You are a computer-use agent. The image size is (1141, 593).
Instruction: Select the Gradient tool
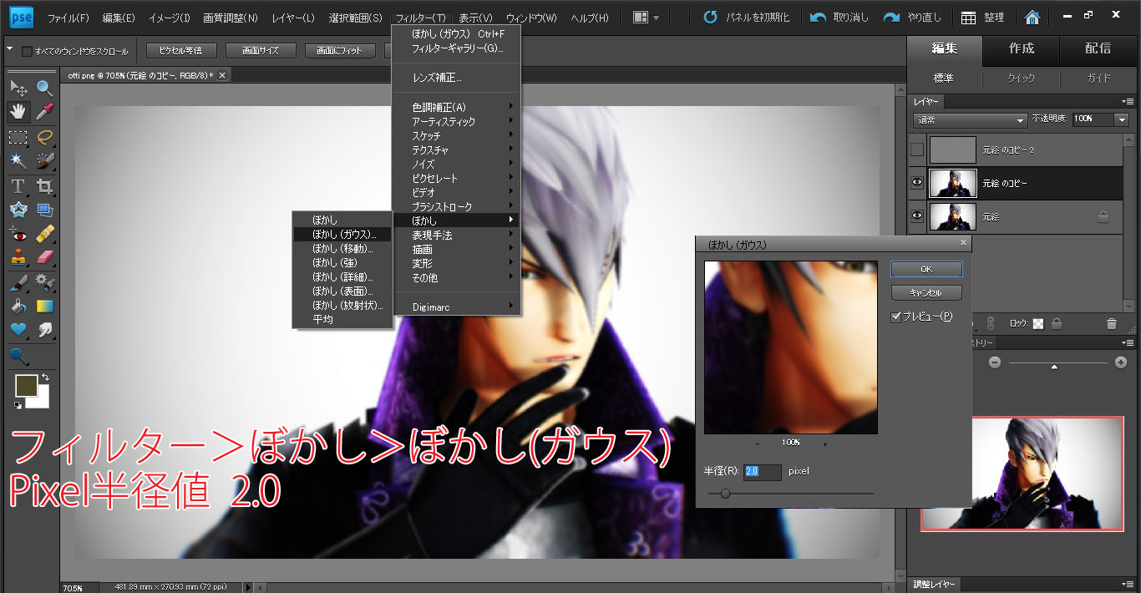[45, 307]
